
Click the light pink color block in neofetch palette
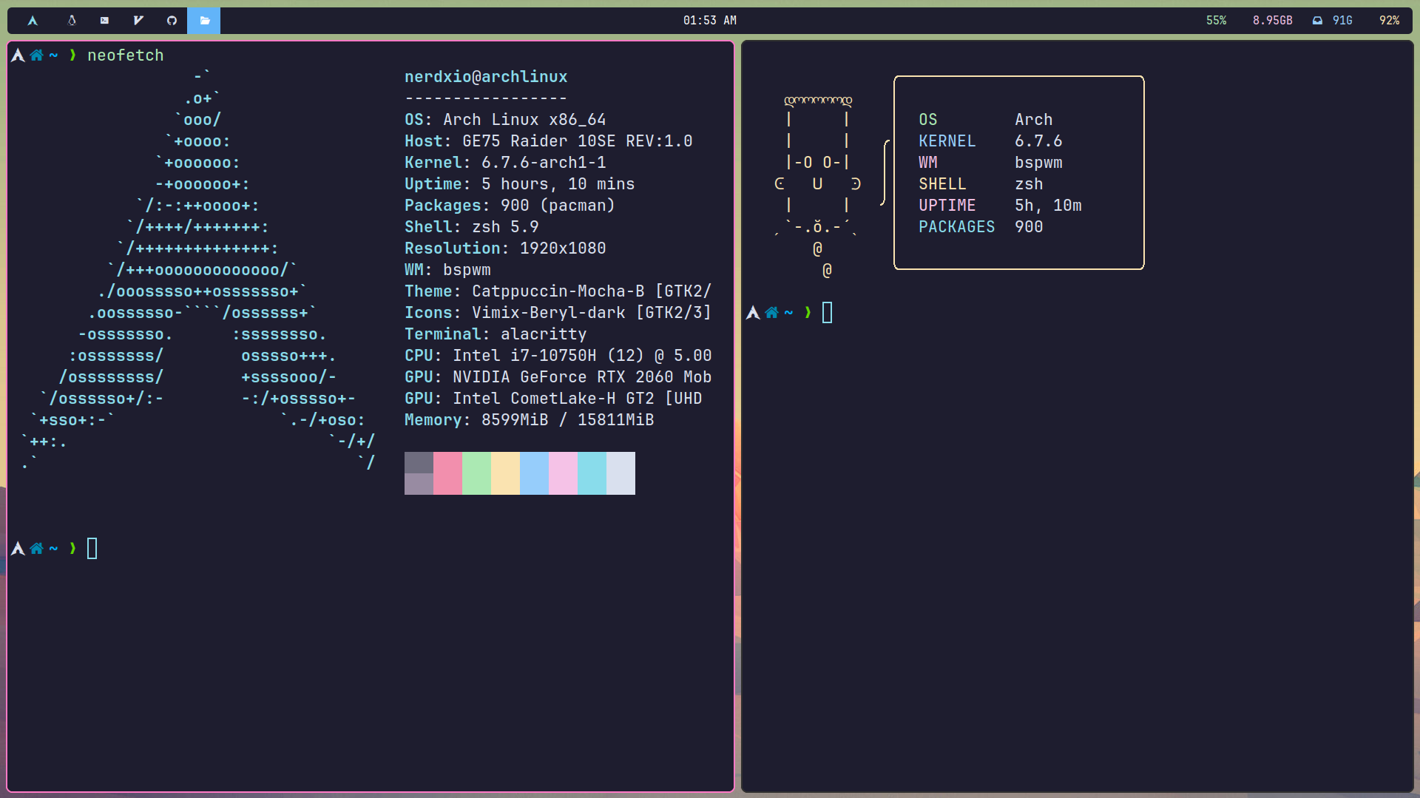(563, 473)
